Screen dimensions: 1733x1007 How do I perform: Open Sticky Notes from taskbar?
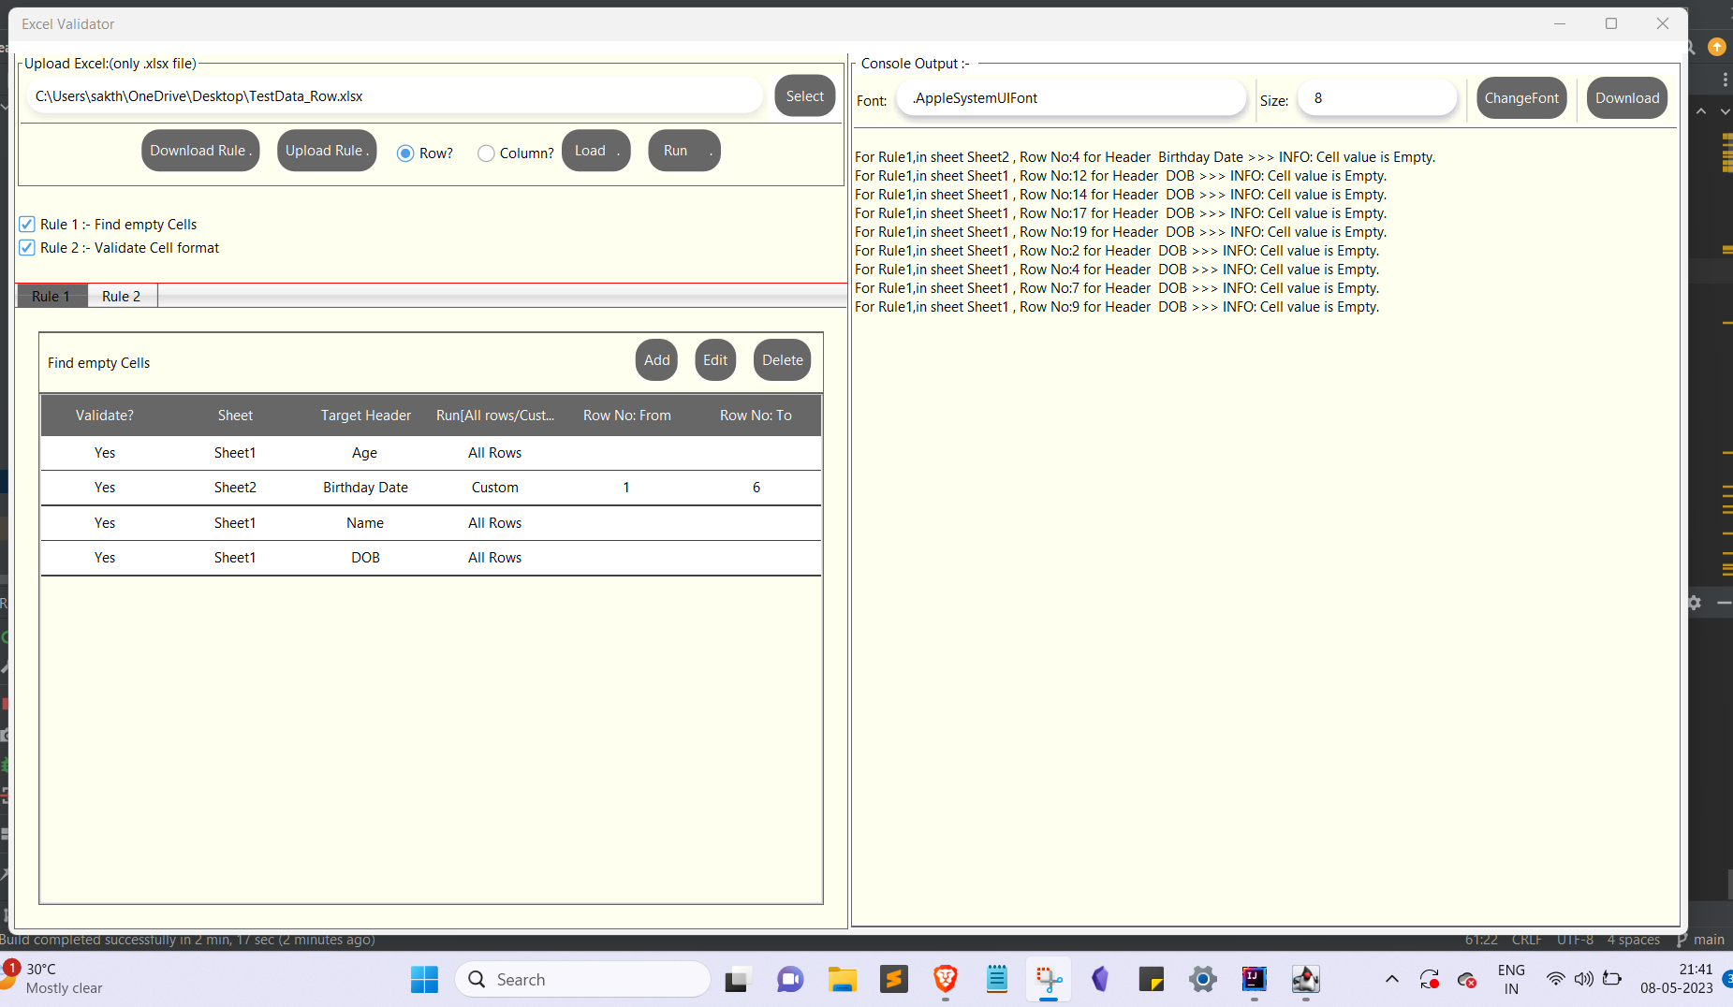(x=1152, y=980)
